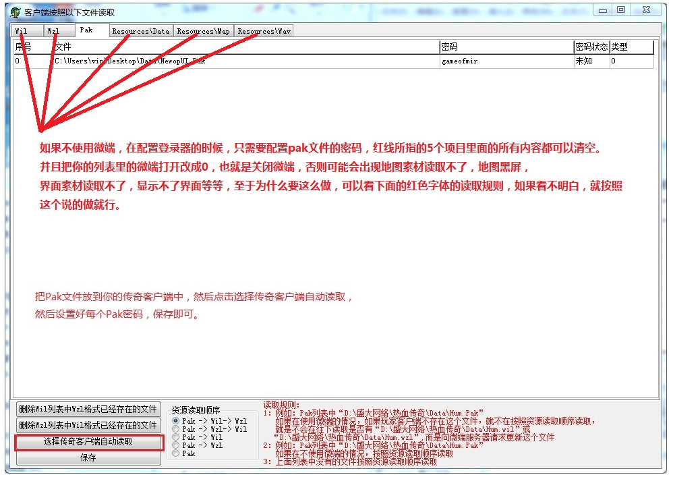This screenshot has height=479, width=673.
Task: Select the NewopUI.Pak file row
Action: [202, 61]
